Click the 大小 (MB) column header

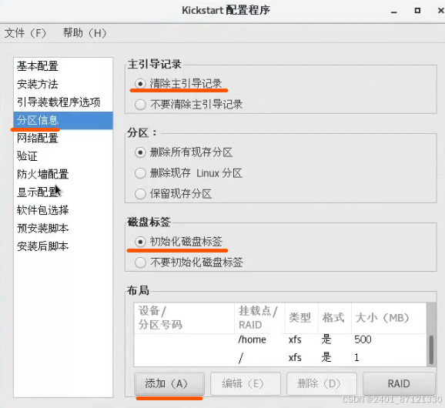point(389,318)
